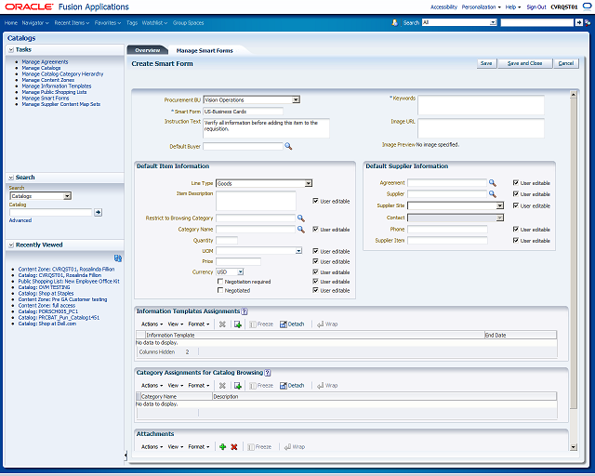Open the Supplier Site dropdown
The width and height of the screenshot is (595, 476).
point(500,205)
